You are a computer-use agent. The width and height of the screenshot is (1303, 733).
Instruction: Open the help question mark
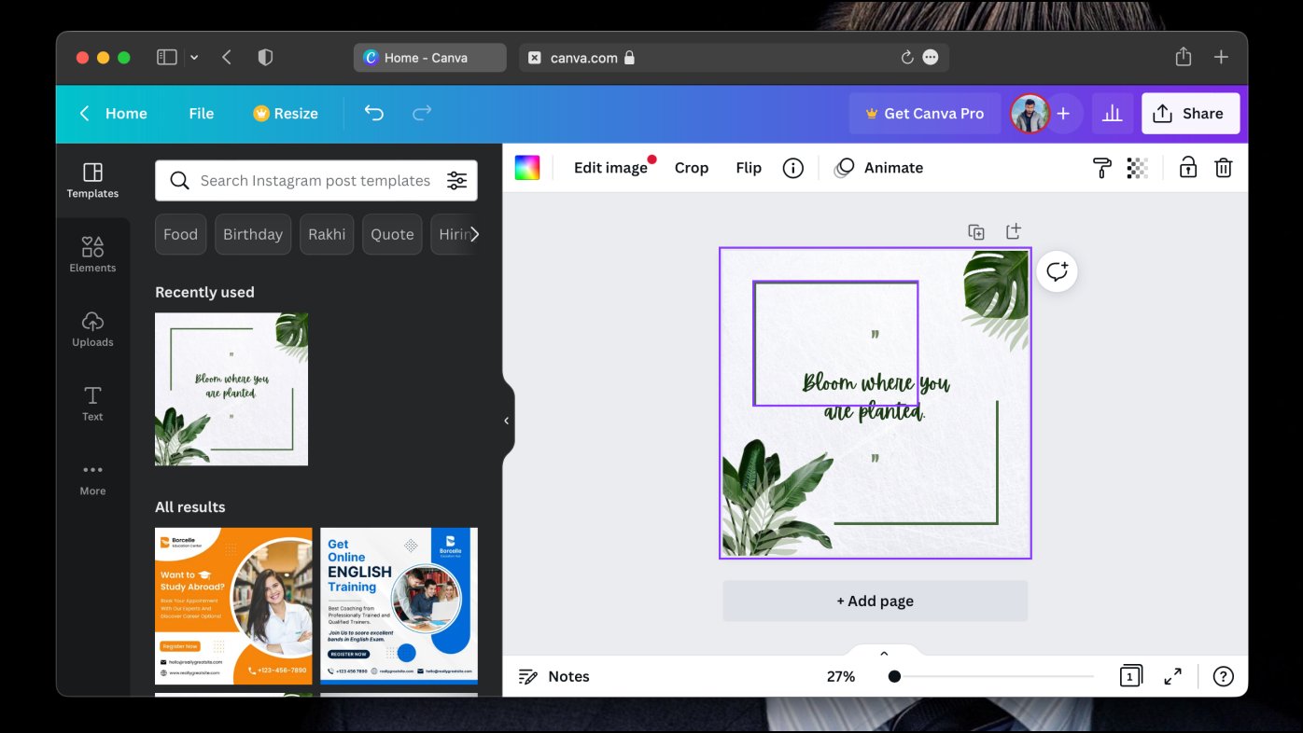pyautogui.click(x=1223, y=676)
